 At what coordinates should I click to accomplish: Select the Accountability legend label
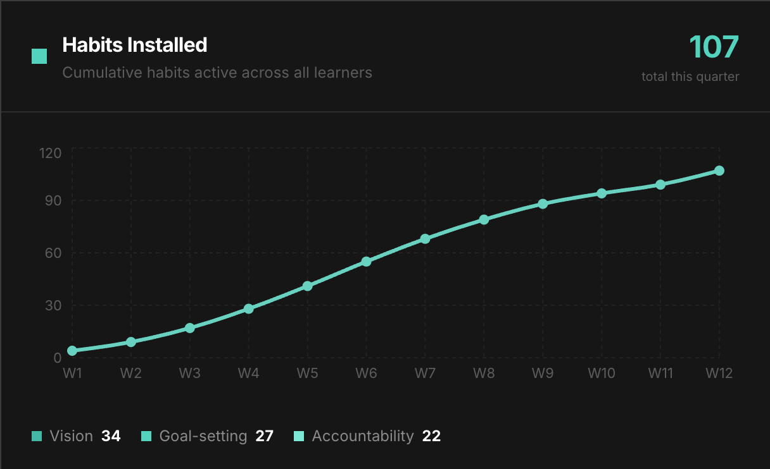coord(362,436)
